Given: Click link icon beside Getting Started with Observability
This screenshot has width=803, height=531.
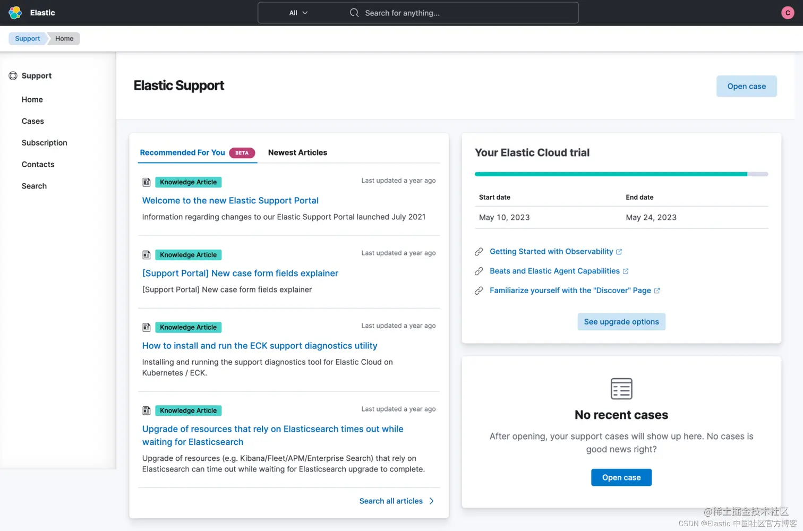Looking at the screenshot, I should pos(479,252).
